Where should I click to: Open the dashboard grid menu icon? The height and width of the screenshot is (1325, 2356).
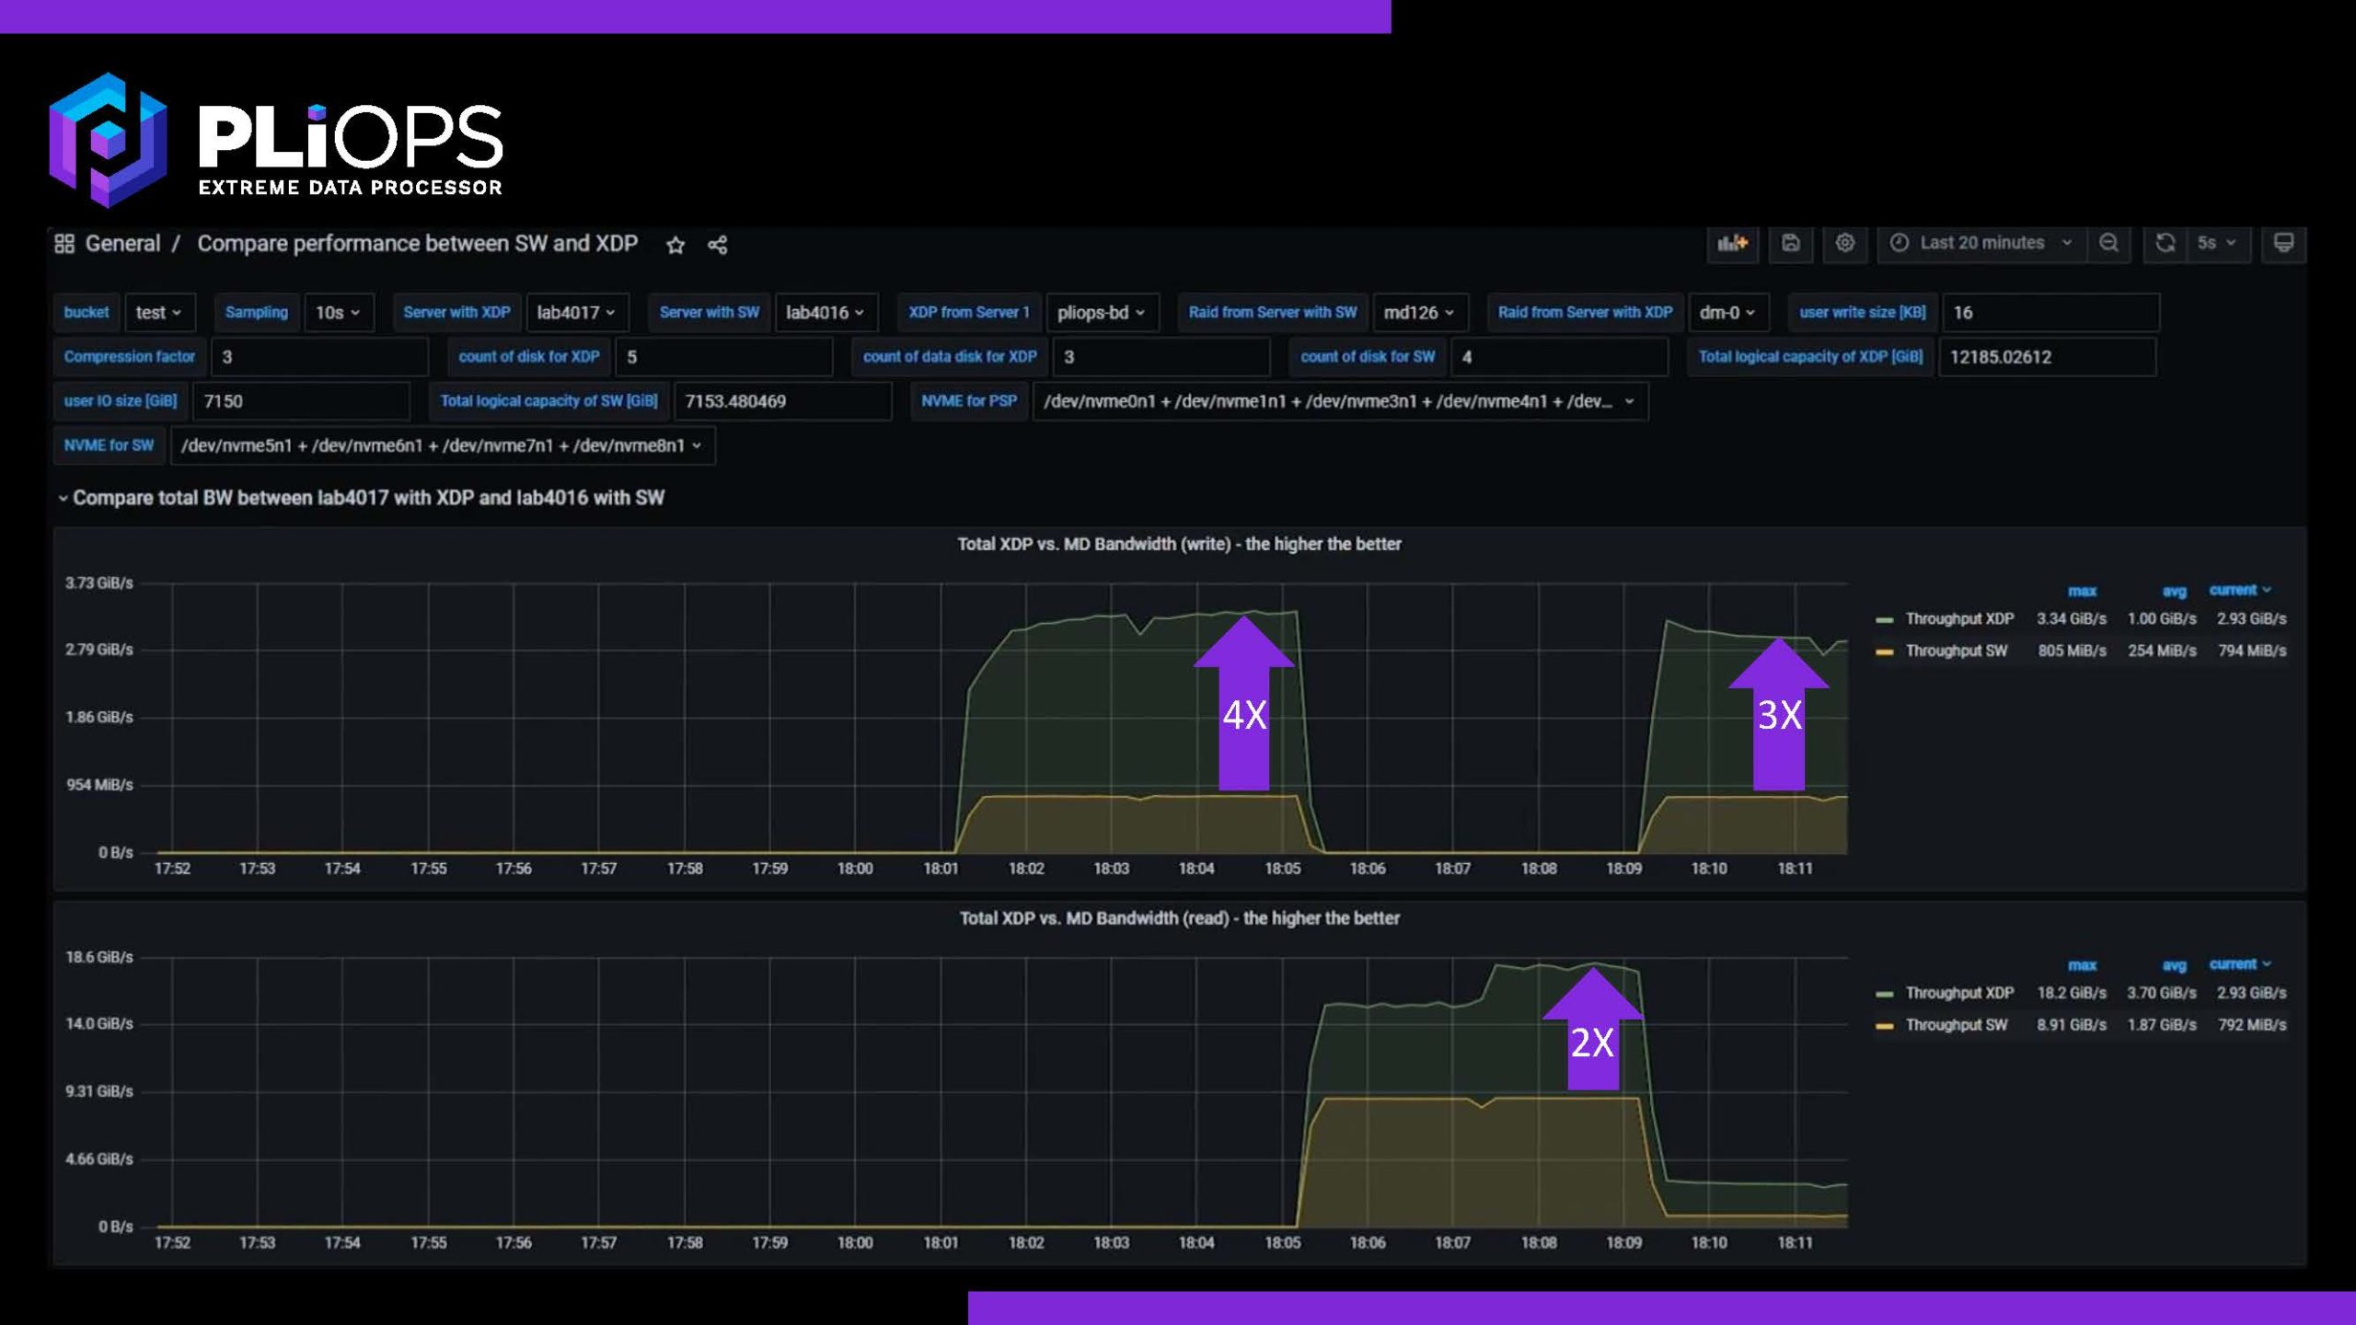[64, 244]
